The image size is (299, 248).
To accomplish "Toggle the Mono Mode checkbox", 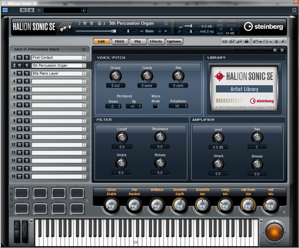I will tap(155, 106).
